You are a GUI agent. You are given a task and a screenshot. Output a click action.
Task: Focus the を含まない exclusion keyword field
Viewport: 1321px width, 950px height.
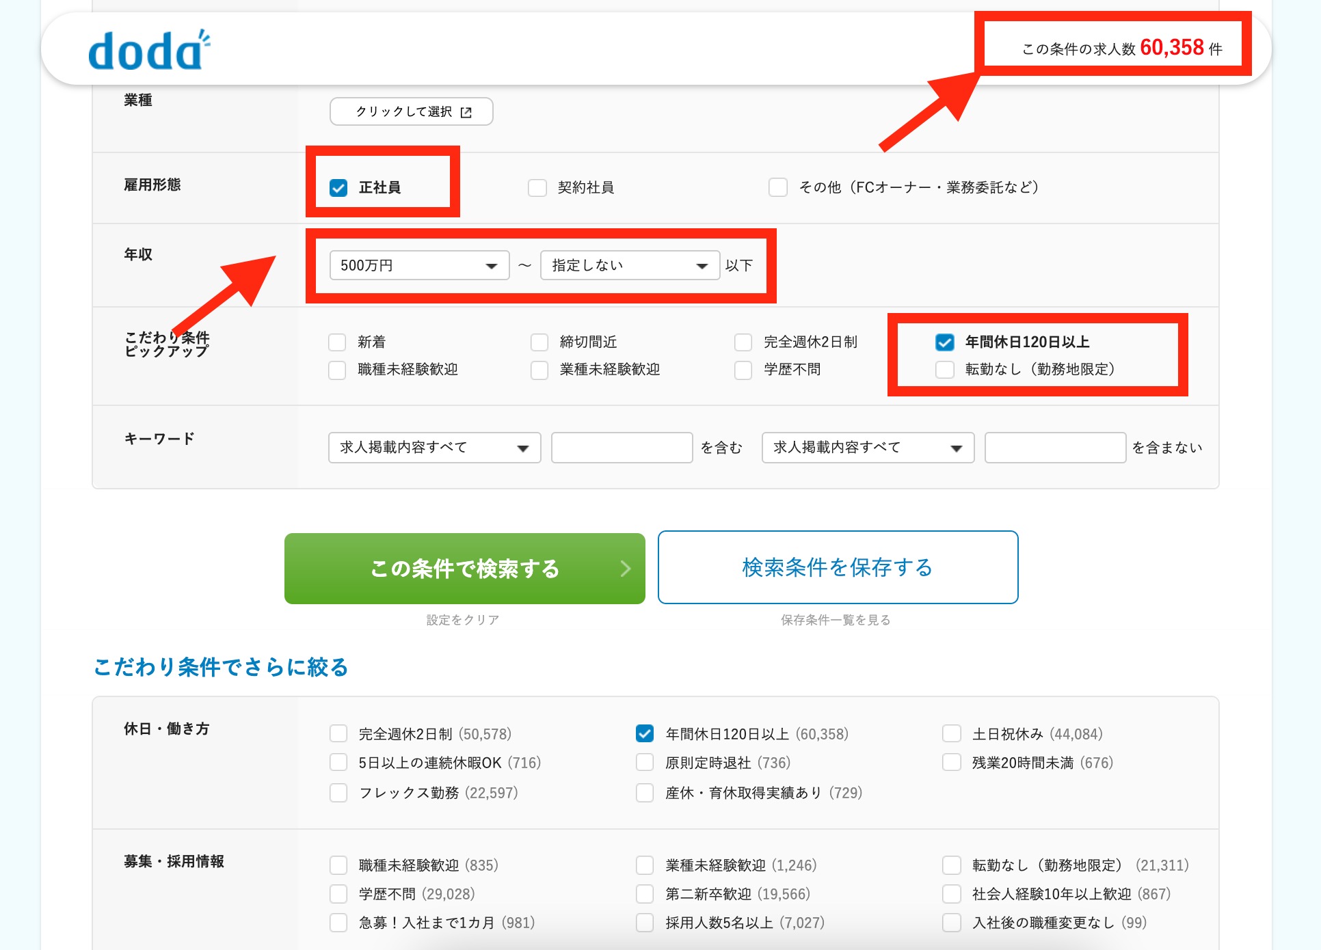click(x=1054, y=448)
